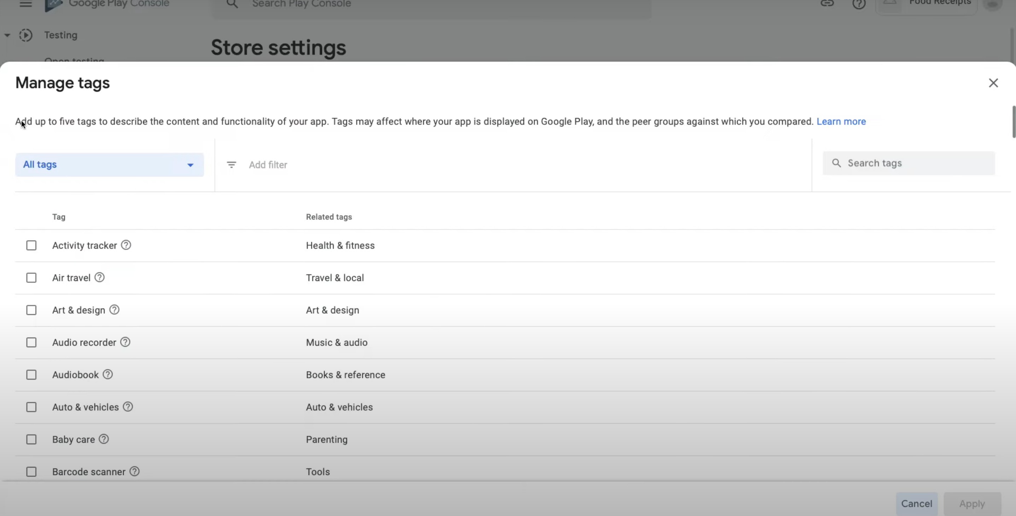Select the Audiobook tag checkbox
Viewport: 1016px width, 516px height.
point(31,375)
